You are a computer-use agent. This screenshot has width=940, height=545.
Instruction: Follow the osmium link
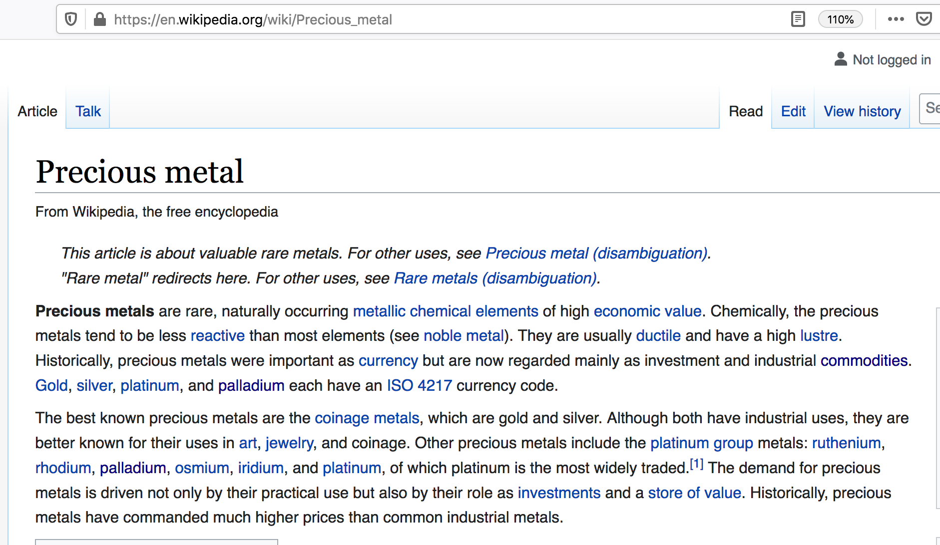point(202,468)
